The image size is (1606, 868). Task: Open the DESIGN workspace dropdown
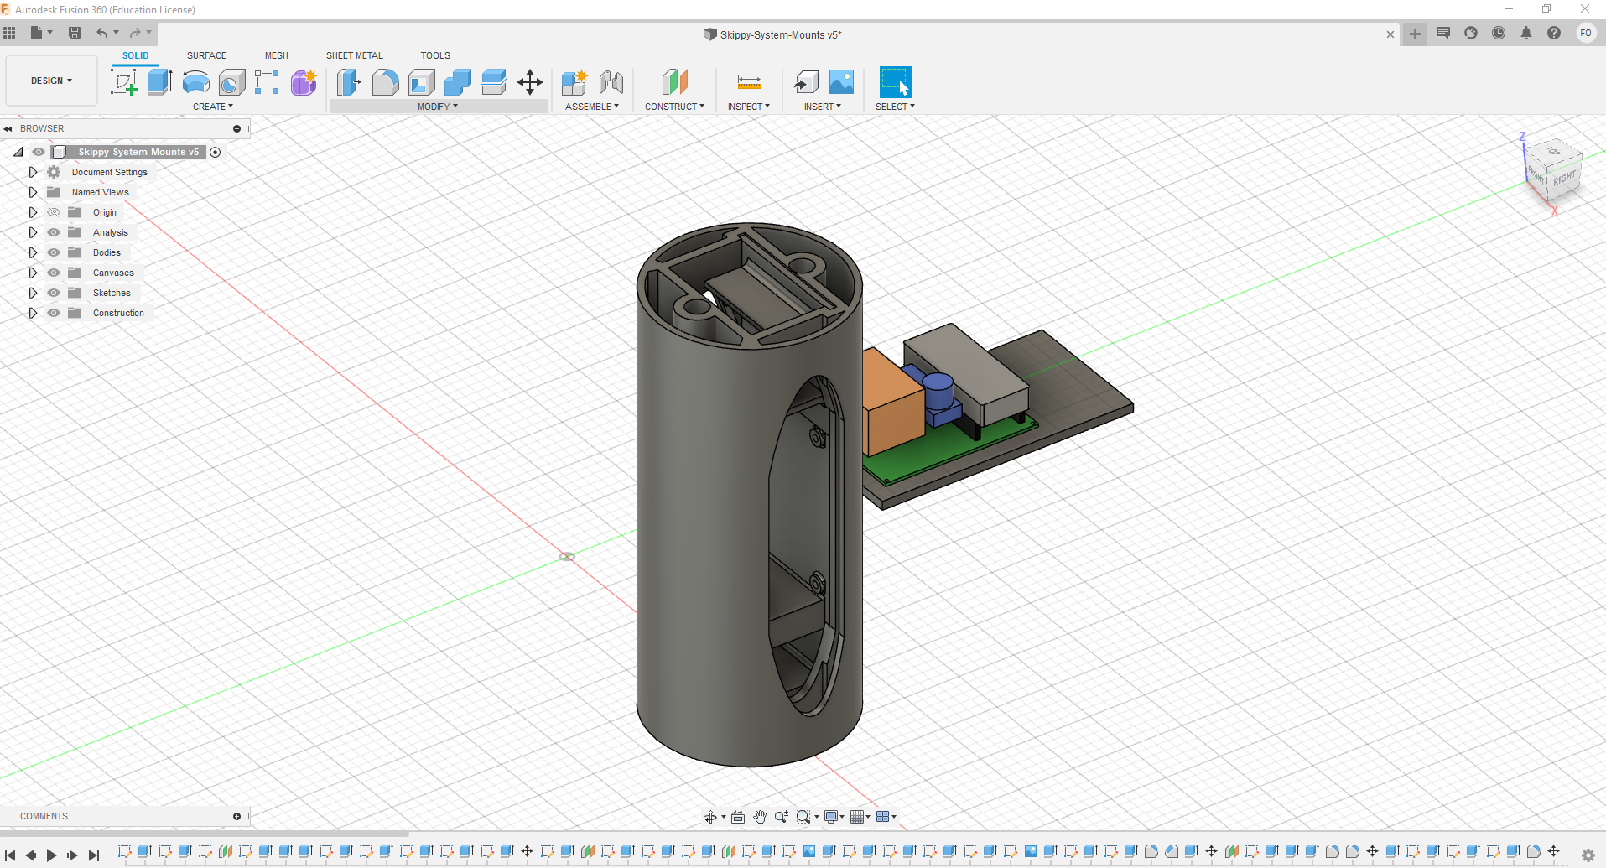click(x=51, y=81)
